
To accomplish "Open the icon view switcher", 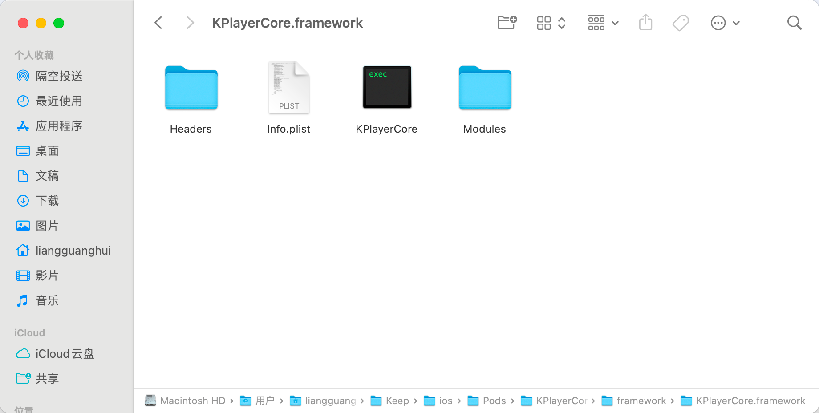I will click(x=551, y=23).
